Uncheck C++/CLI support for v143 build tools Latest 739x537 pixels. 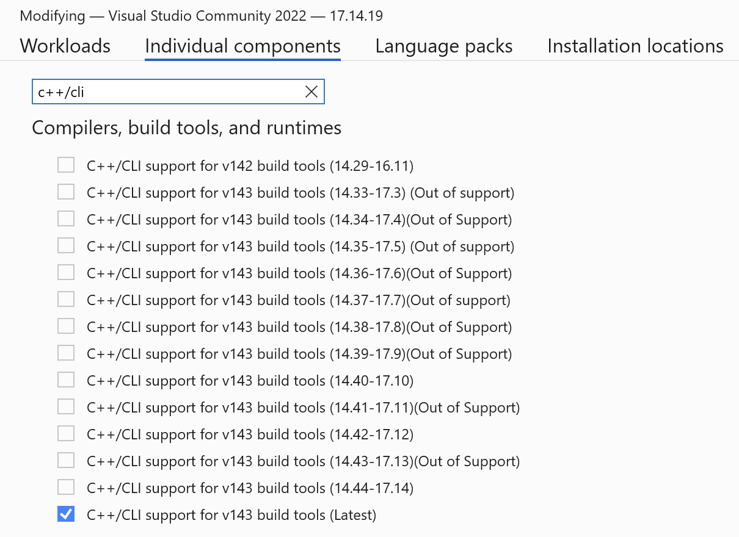[66, 514]
